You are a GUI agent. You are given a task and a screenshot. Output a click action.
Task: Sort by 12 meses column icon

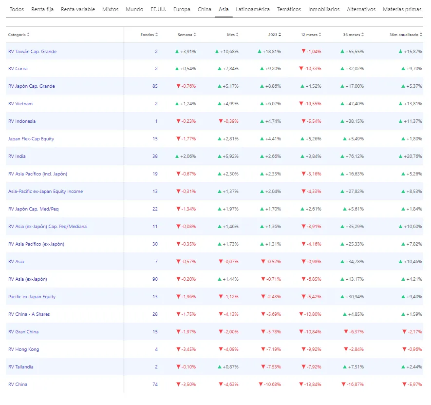pyautogui.click(x=320, y=35)
